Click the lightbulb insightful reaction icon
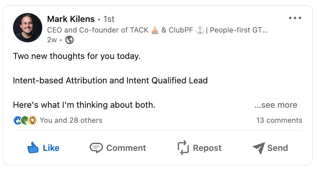 (33, 120)
